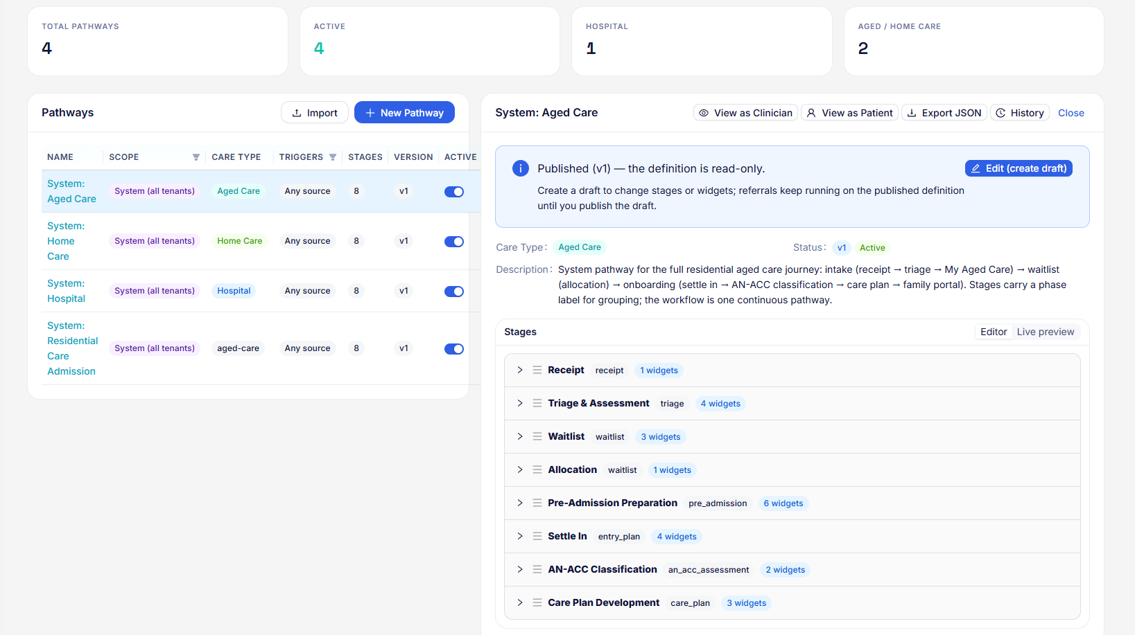
Task: Click the Hospital care type tag
Action: [234, 291]
